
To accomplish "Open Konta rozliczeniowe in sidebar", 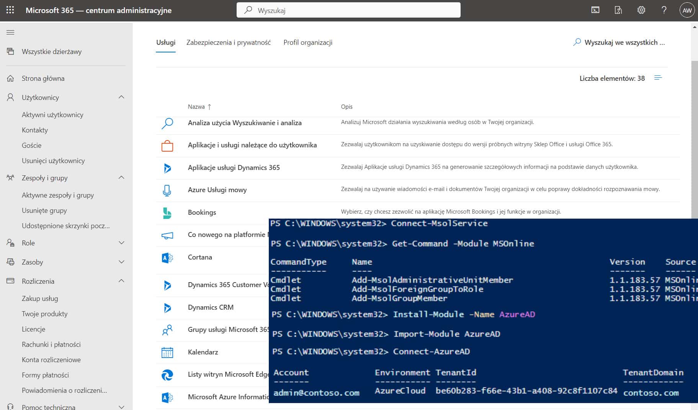I will 51,360.
